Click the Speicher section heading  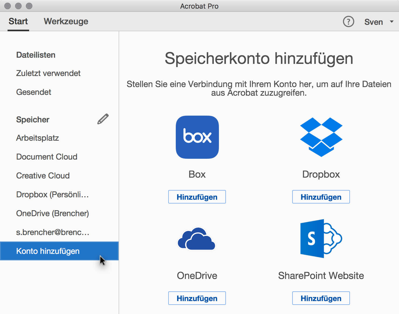[33, 120]
